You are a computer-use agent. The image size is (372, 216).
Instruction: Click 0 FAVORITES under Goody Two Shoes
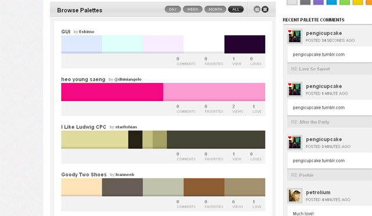coord(214,204)
